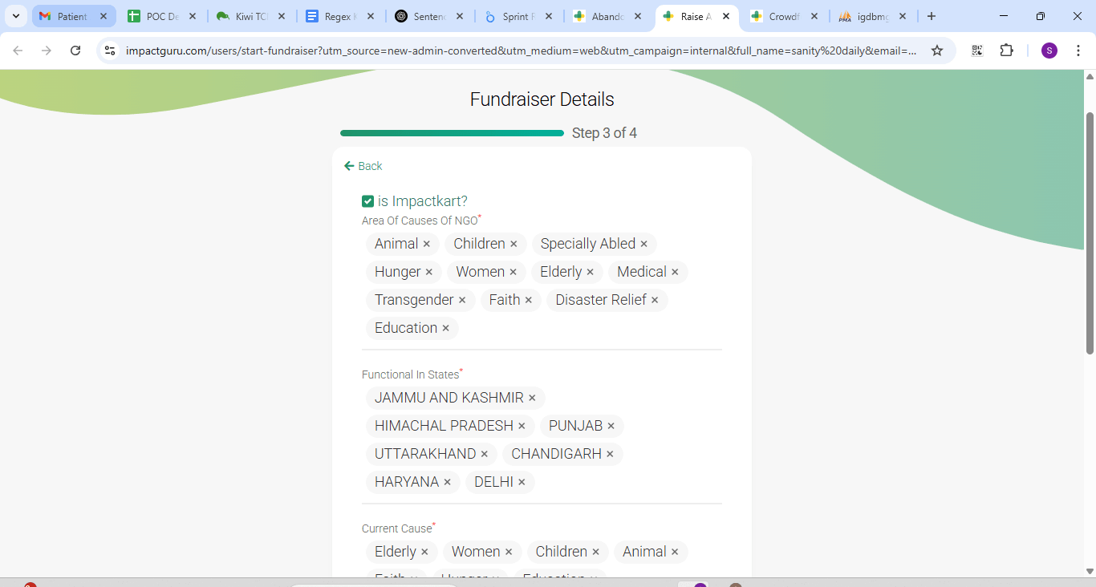Expand the tab search dropdown arrow
Viewport: 1096px width, 587px height.
click(x=16, y=16)
